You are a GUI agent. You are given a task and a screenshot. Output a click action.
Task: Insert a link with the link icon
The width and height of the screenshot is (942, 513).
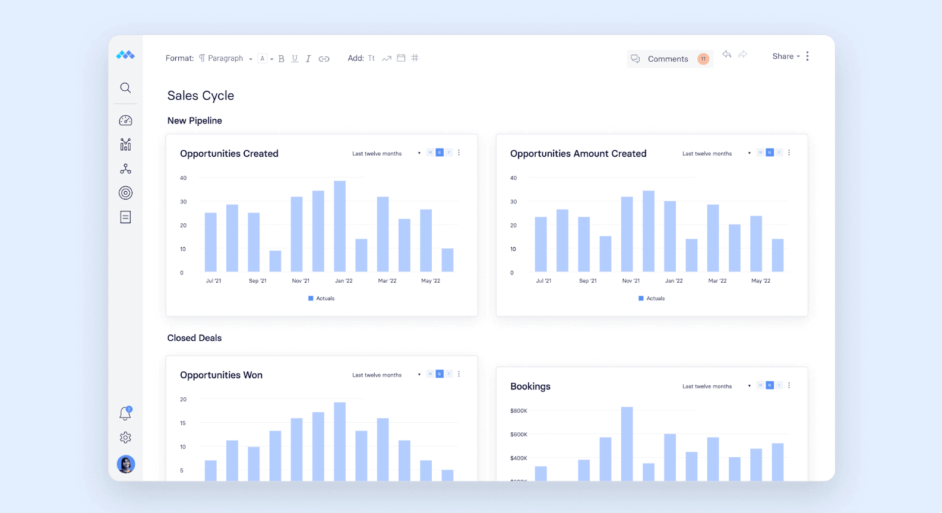coord(324,59)
